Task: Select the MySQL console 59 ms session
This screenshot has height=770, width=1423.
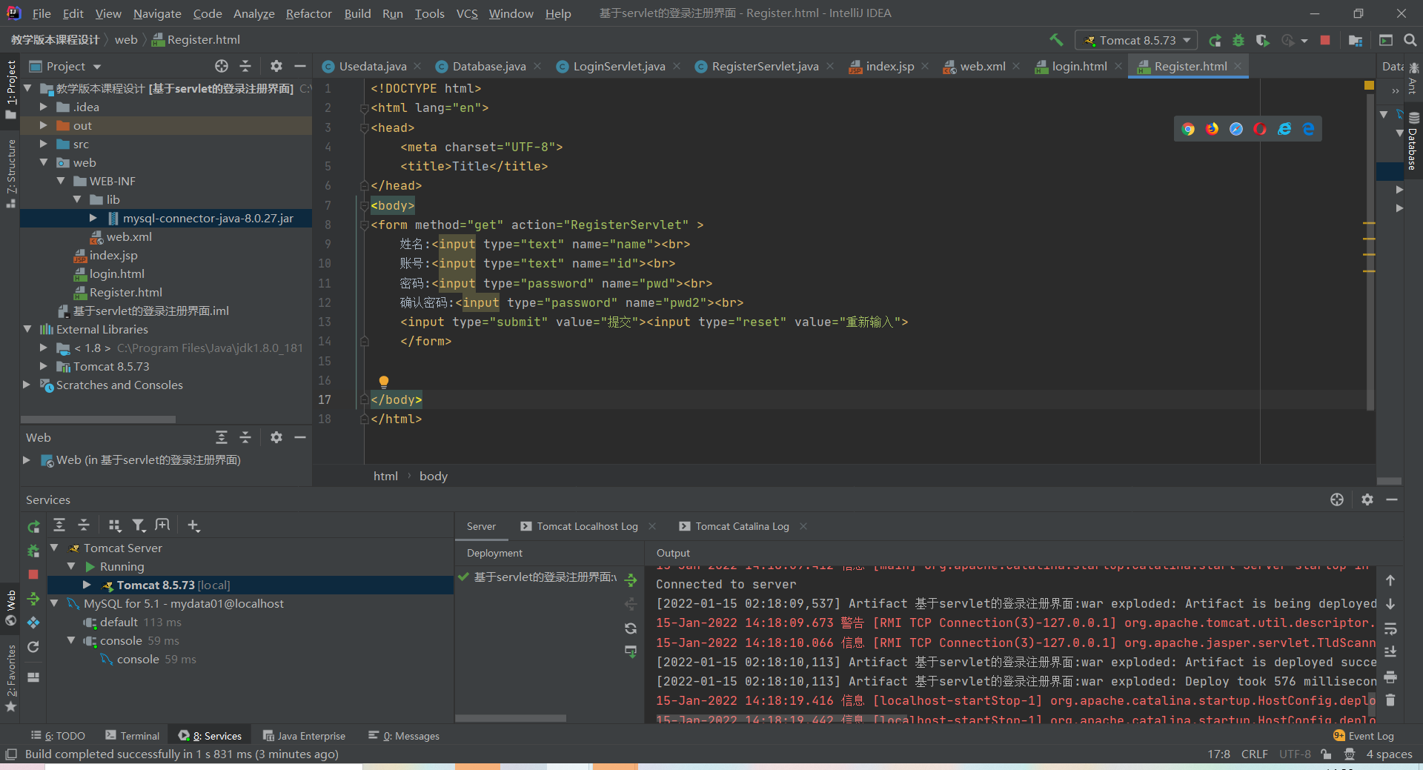Action: (x=148, y=659)
